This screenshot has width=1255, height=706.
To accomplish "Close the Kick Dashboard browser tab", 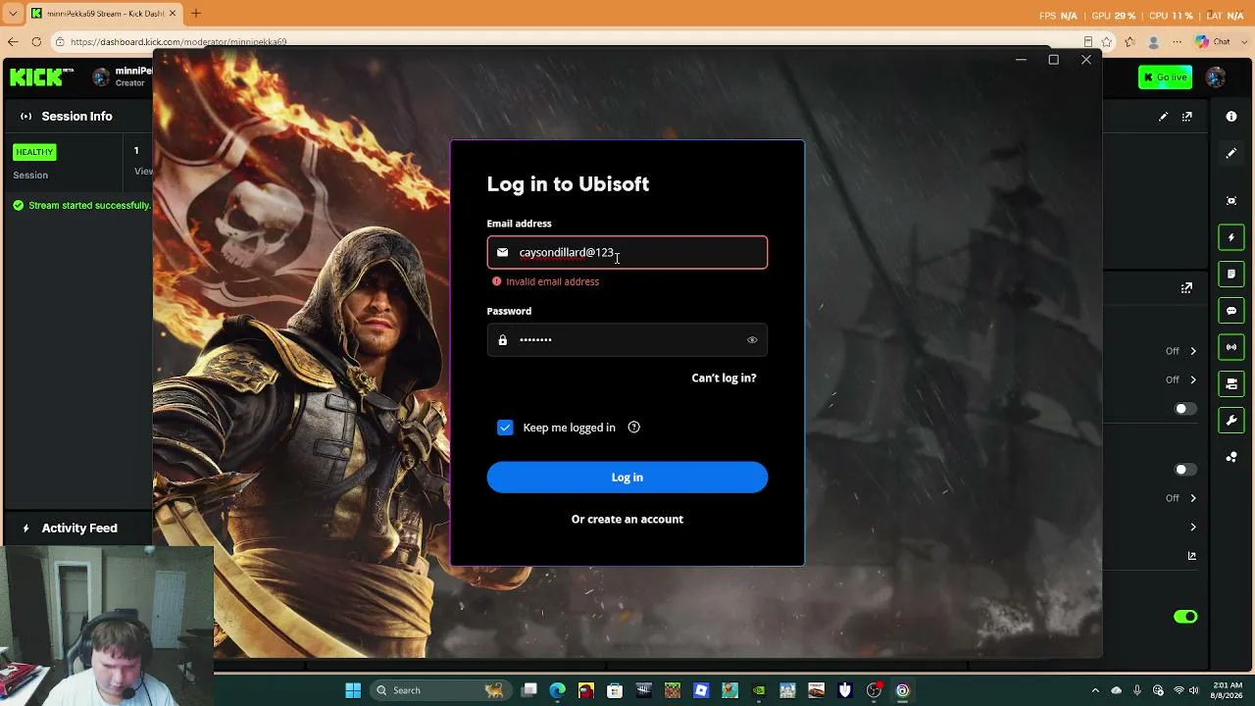I will (171, 14).
